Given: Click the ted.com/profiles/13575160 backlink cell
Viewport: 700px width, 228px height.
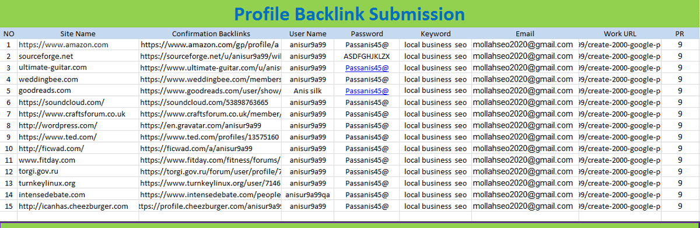Looking at the screenshot, I should click(209, 137).
